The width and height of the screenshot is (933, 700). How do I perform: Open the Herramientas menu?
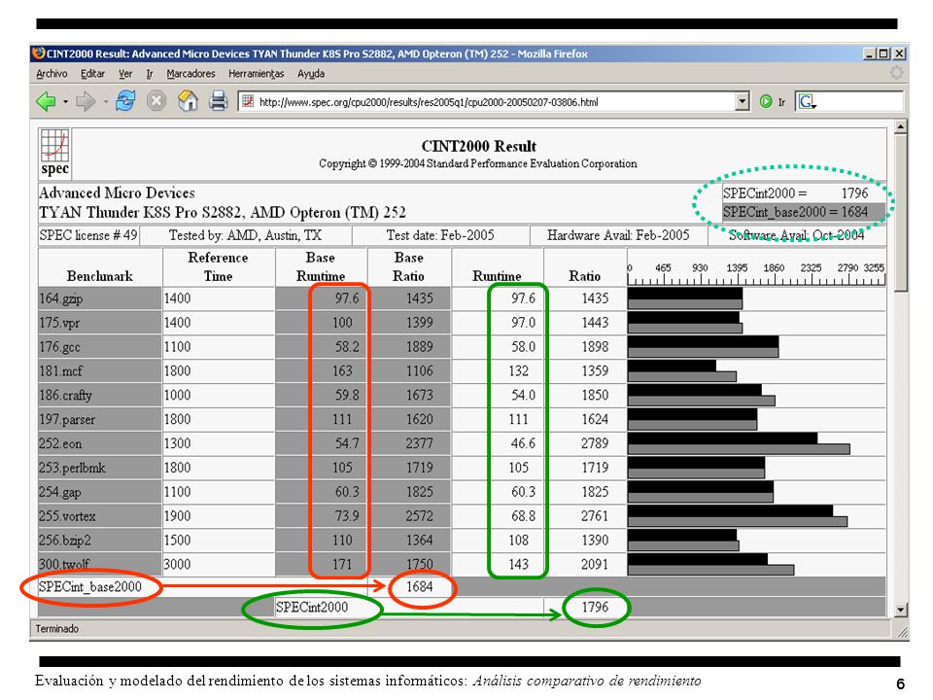point(257,74)
